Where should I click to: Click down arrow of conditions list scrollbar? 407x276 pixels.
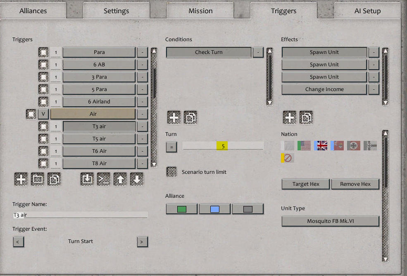pyautogui.click(x=270, y=103)
